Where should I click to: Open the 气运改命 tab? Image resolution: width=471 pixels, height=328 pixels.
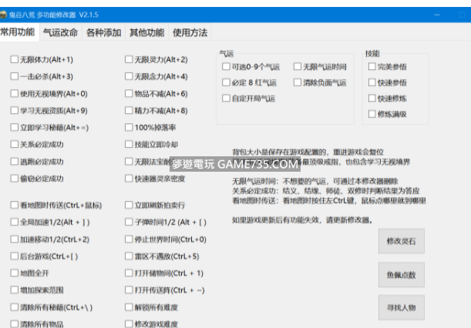[x=61, y=32]
